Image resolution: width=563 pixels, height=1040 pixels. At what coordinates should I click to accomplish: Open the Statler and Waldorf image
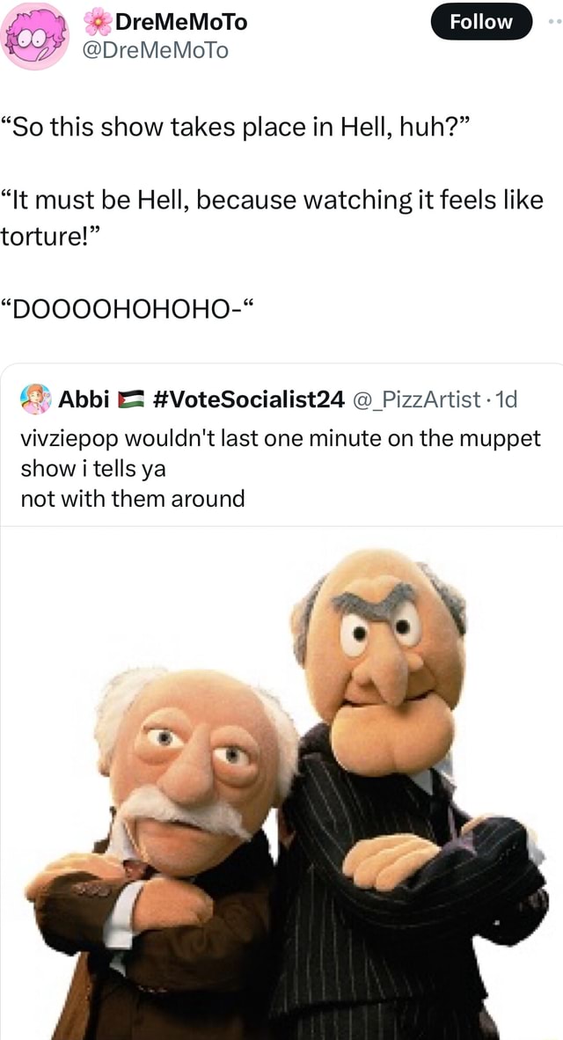(x=281, y=783)
